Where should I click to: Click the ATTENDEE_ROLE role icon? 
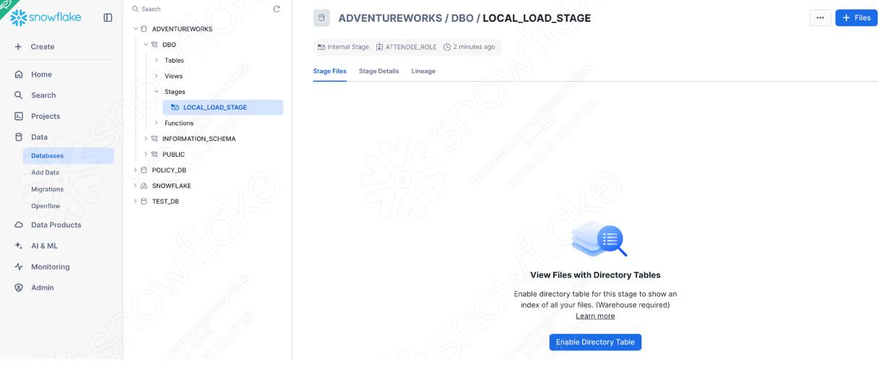click(380, 47)
